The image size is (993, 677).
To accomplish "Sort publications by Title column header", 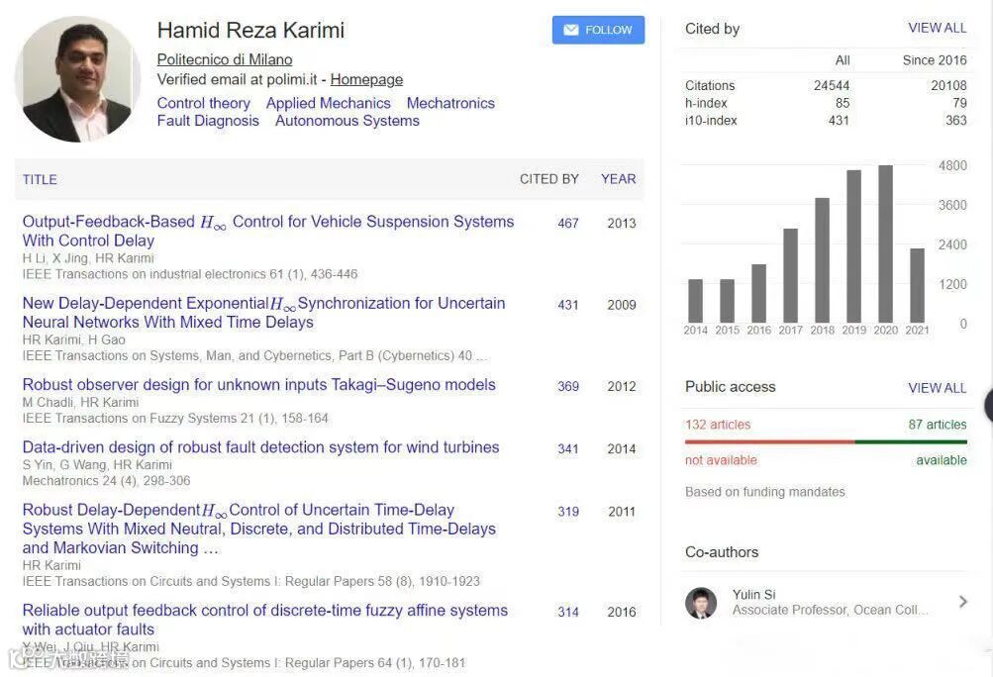I will point(40,179).
